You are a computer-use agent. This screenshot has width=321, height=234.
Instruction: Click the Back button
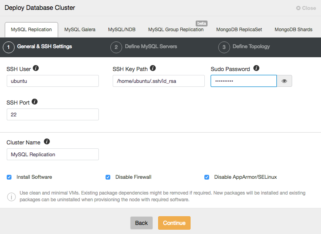pos(142,223)
